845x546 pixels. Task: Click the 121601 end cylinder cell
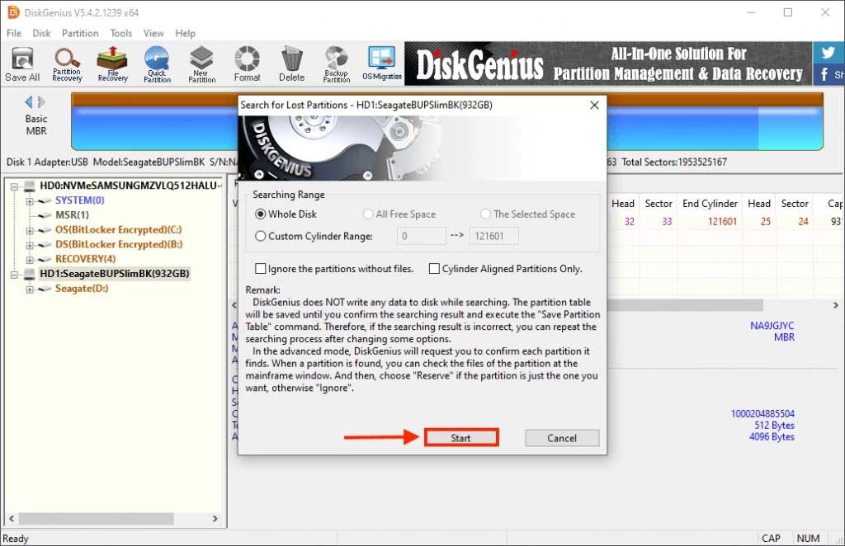(722, 221)
